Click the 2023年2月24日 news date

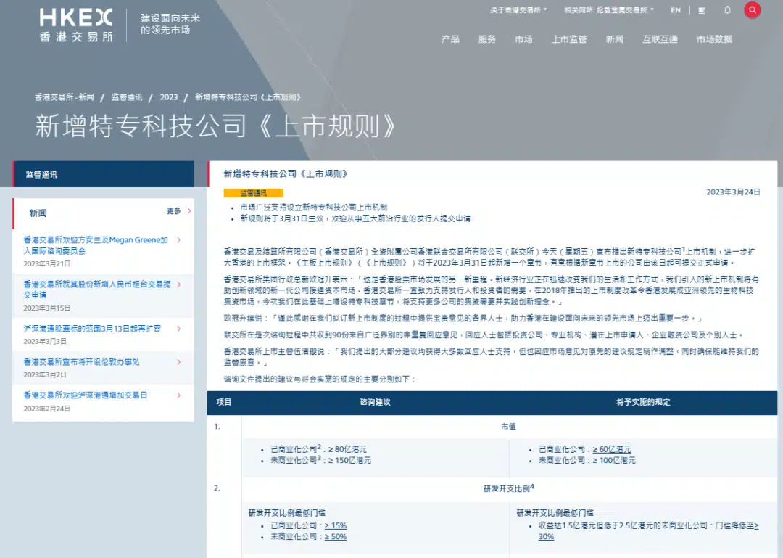pos(47,409)
